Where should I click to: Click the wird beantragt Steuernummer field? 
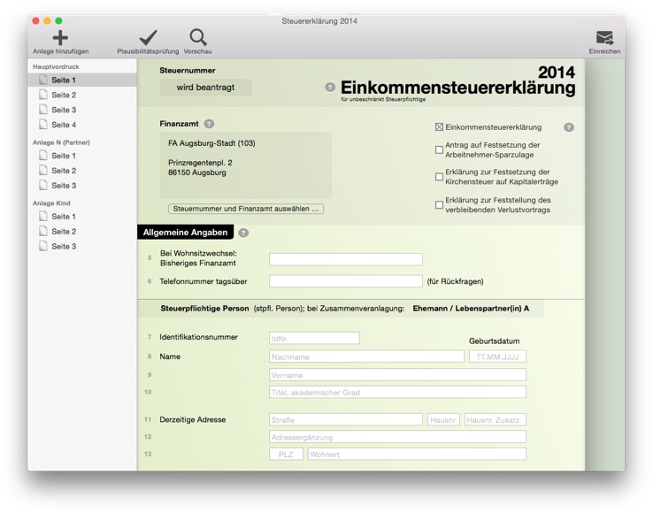[206, 88]
